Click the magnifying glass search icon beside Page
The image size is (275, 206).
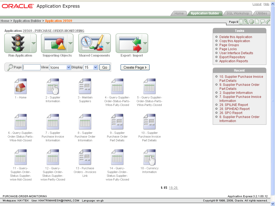(x=10, y=67)
